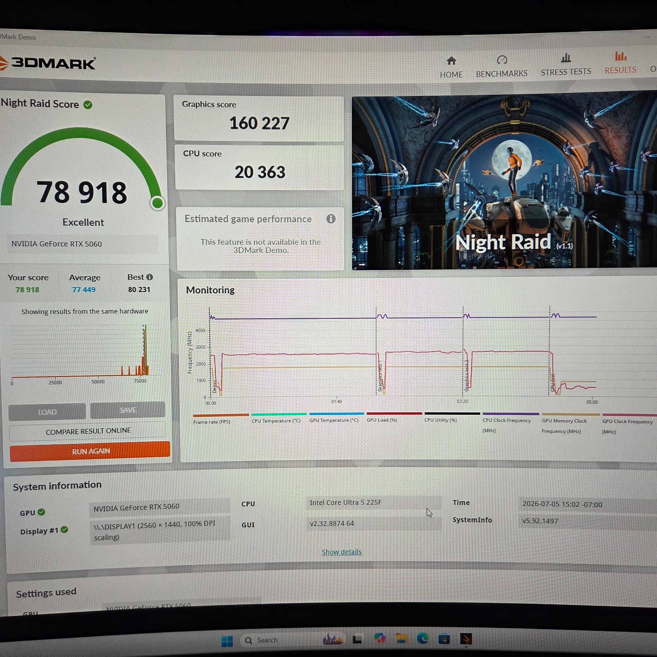Screen dimensions: 657x657
Task: Open the Home tab icon
Action: (x=451, y=61)
